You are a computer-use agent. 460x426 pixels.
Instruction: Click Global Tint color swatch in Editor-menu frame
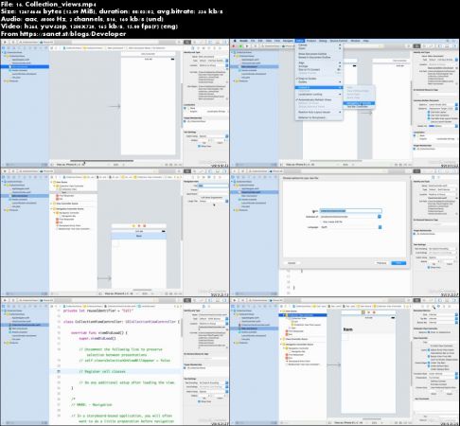point(432,126)
